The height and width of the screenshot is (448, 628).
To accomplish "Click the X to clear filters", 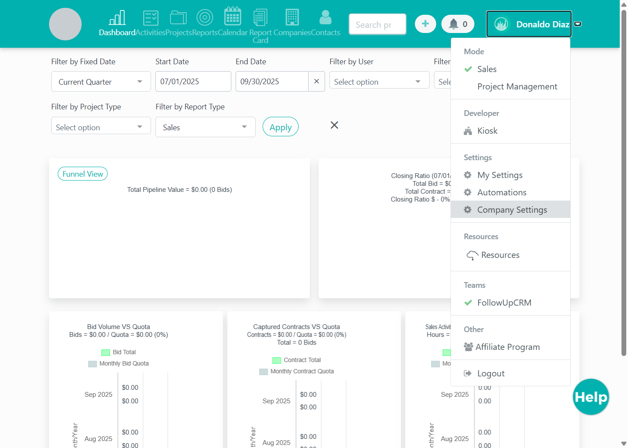I will pyautogui.click(x=334, y=125).
